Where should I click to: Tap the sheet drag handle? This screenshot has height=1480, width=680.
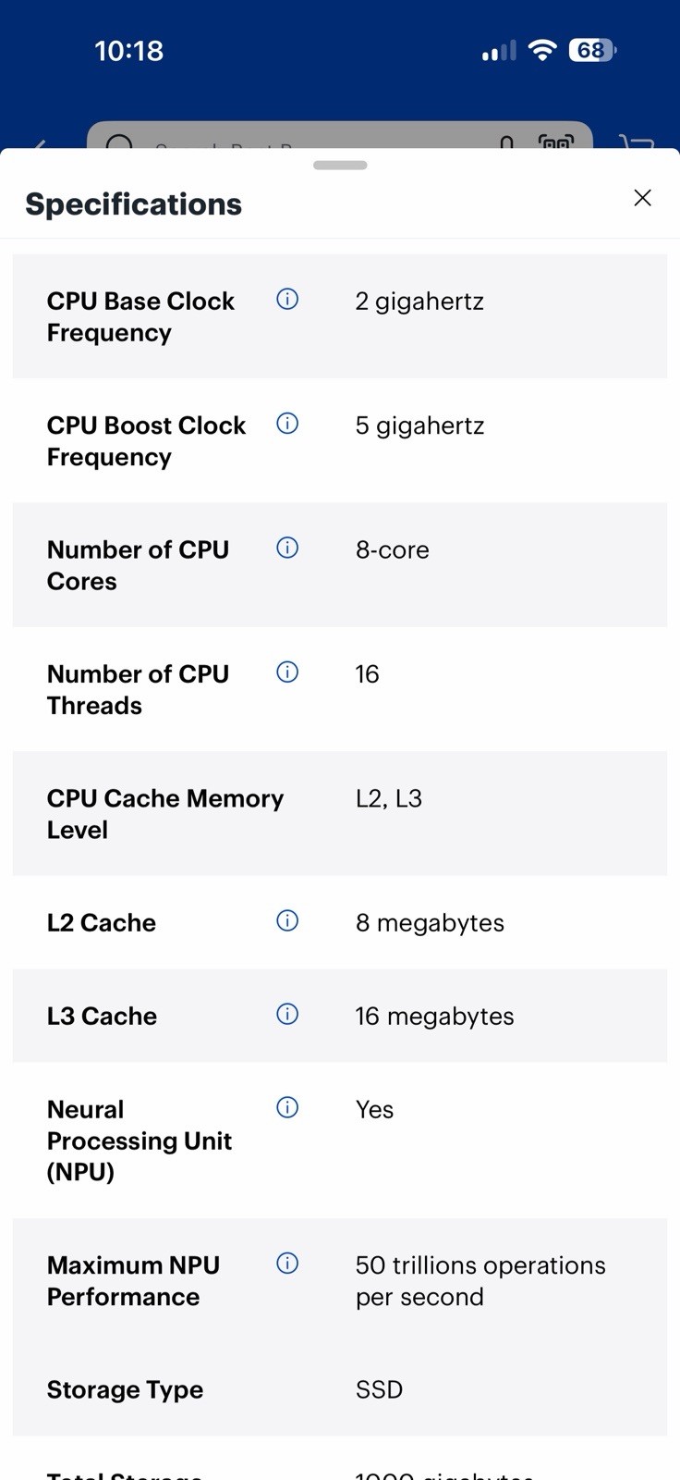pyautogui.click(x=340, y=166)
